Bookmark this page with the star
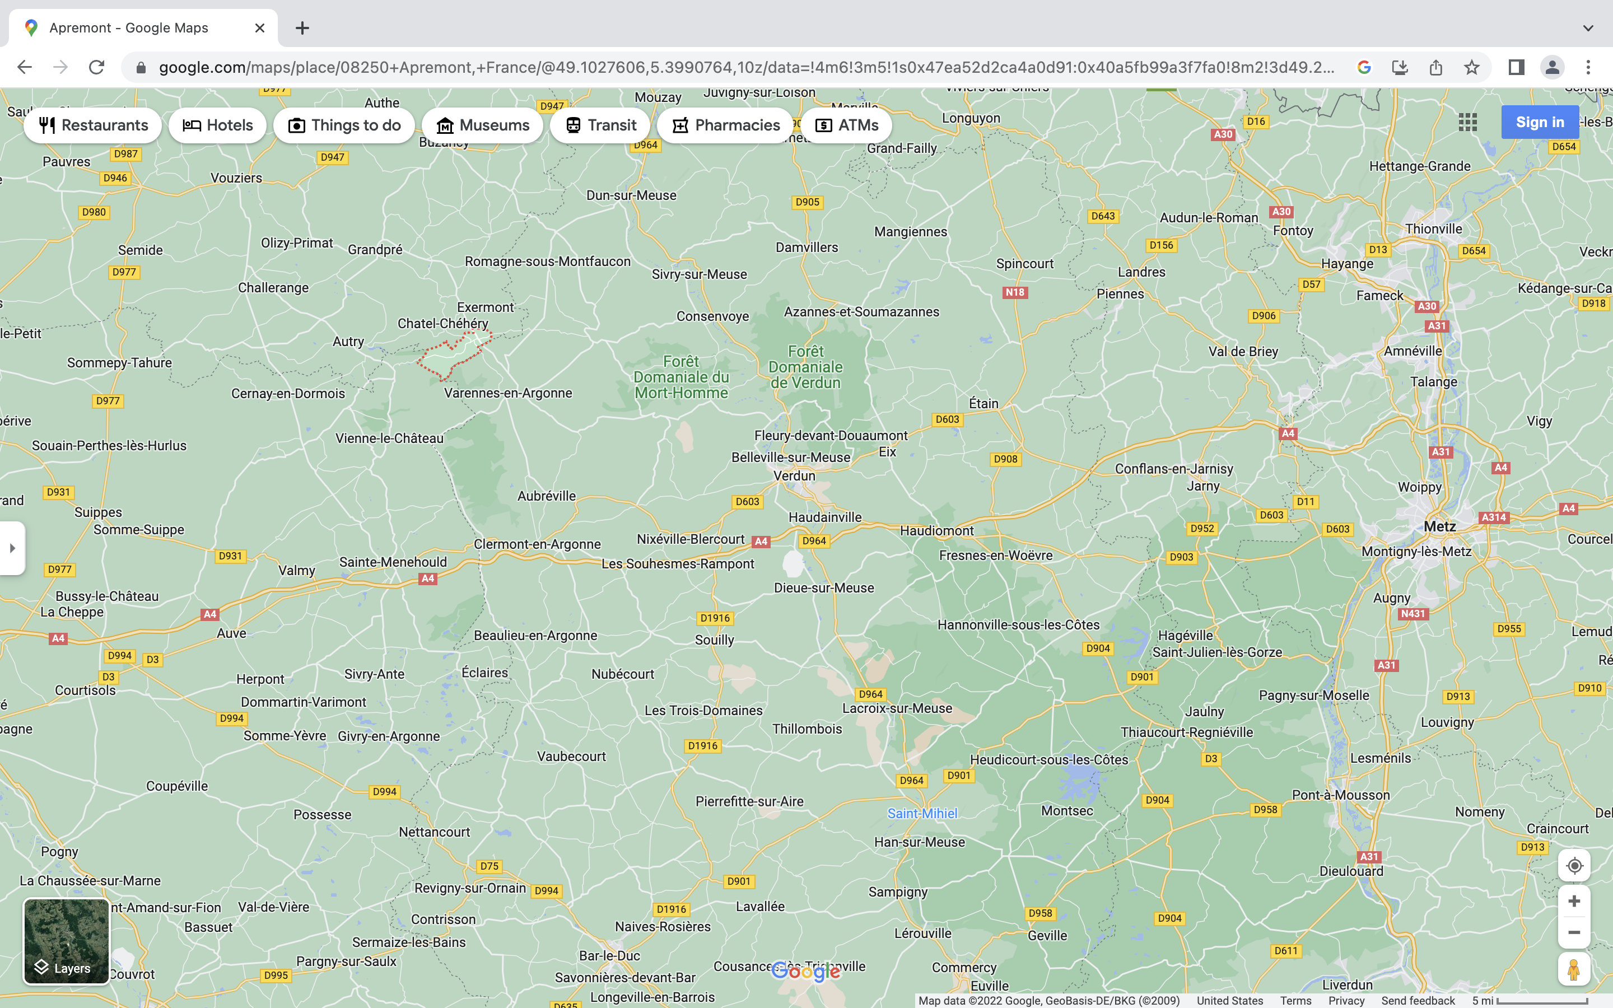This screenshot has height=1008, width=1613. (1471, 67)
